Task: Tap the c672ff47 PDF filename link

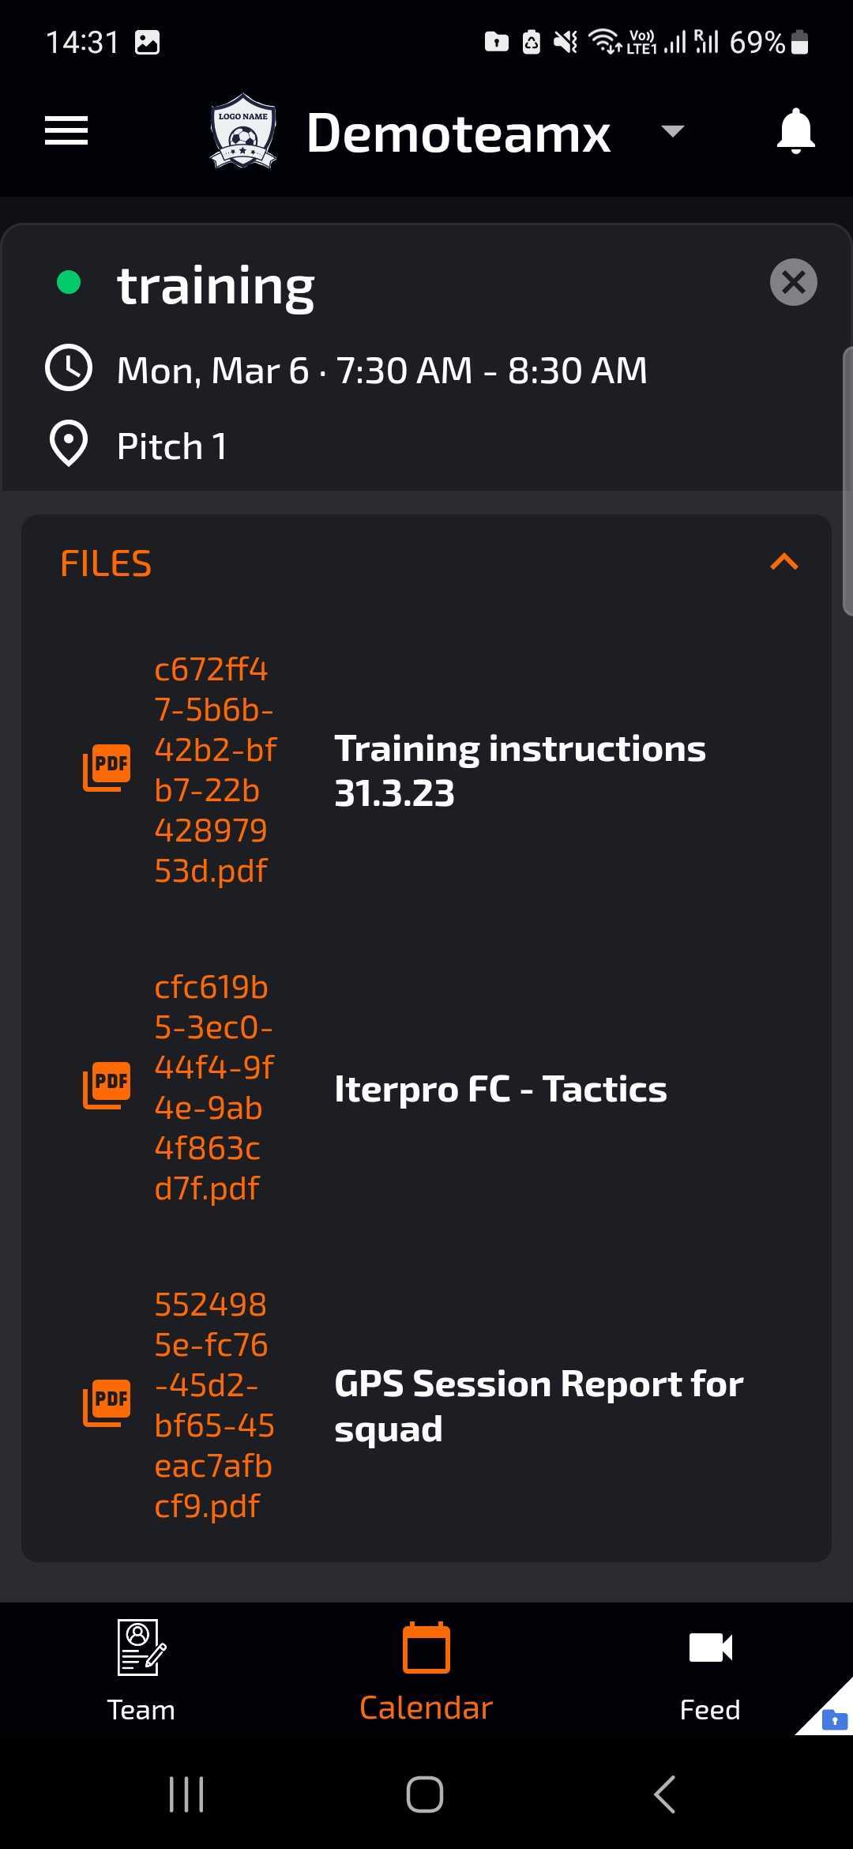Action: [x=213, y=770]
